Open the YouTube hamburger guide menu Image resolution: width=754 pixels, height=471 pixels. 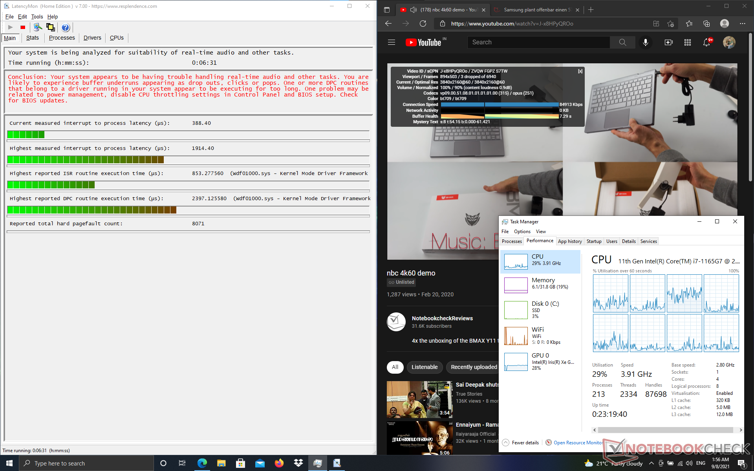392,42
